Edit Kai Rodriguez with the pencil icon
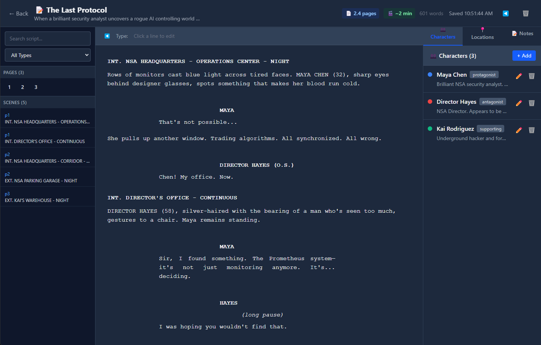 point(518,130)
